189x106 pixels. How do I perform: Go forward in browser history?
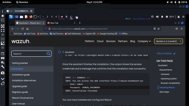coord(18,29)
